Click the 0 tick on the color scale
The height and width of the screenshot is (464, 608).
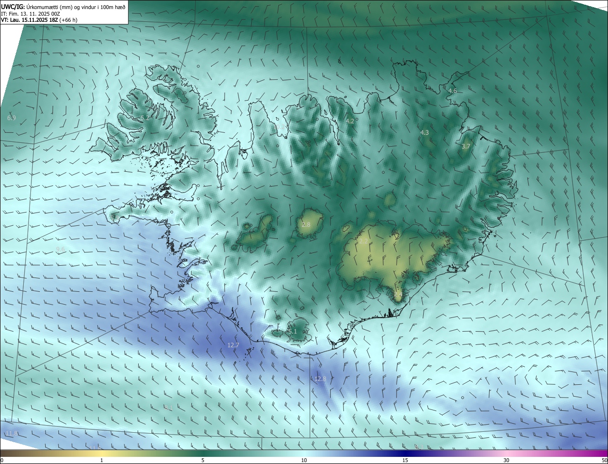(2, 460)
